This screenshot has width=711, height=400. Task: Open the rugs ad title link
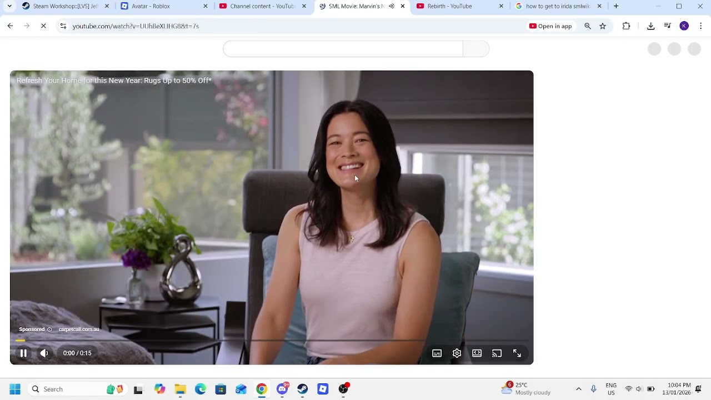click(x=114, y=81)
